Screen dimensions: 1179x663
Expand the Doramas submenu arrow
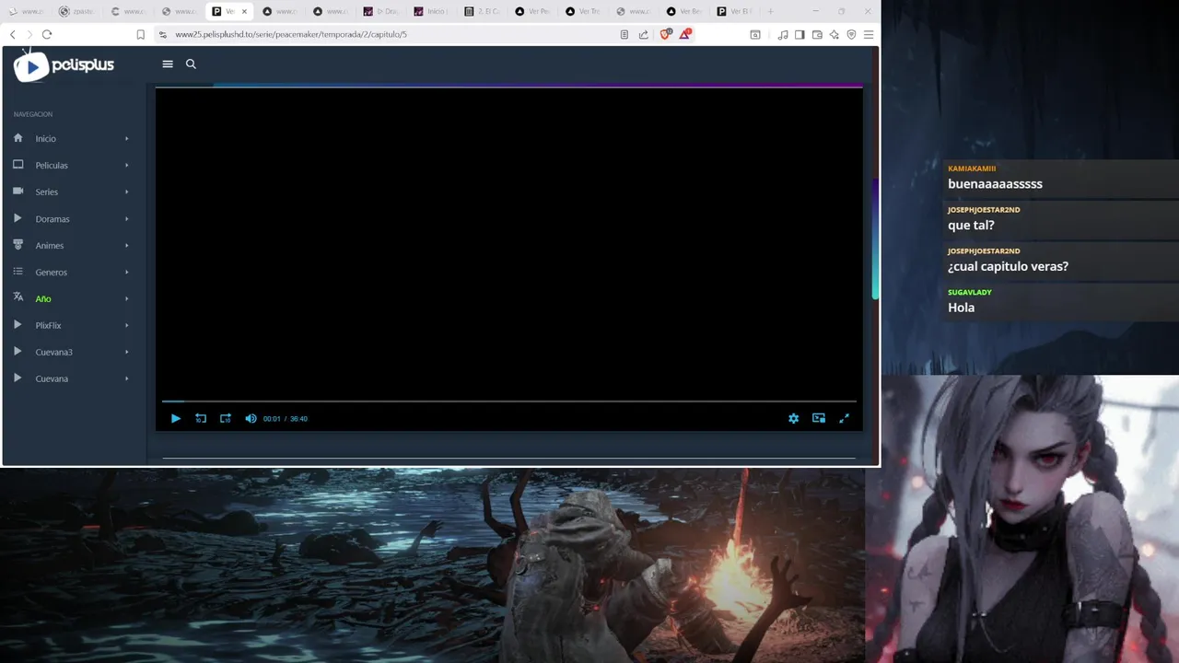127,219
